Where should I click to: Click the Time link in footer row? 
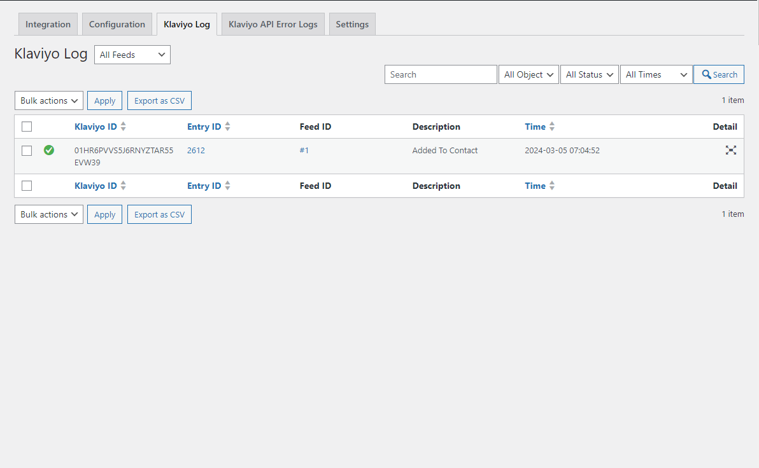[535, 186]
